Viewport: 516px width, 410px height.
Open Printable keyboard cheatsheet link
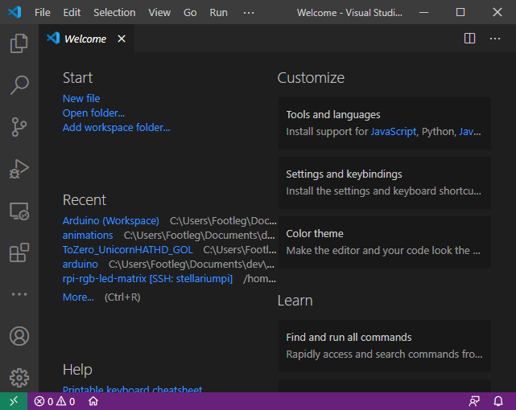132,389
